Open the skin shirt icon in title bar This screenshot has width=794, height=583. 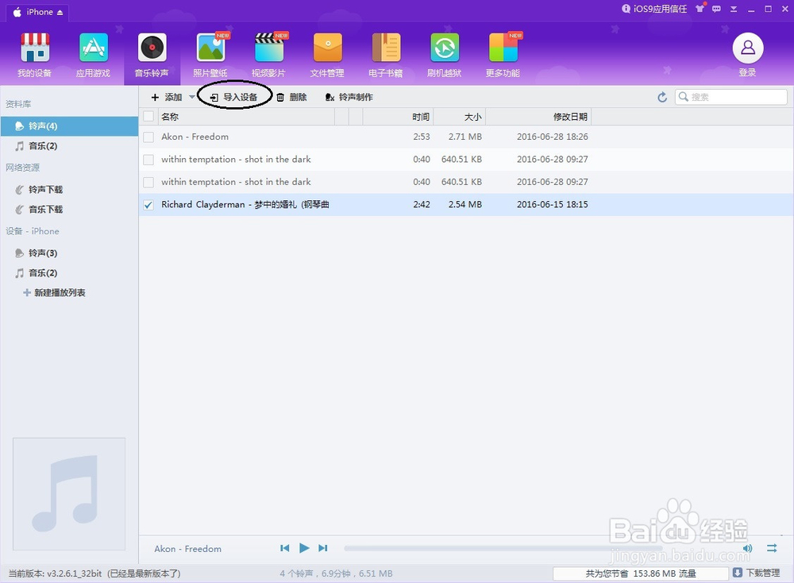tap(700, 8)
